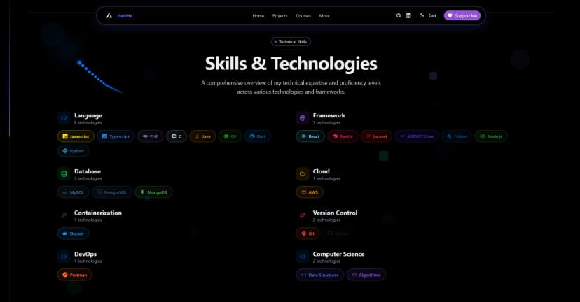
Task: Click the Java chip icon
Action: point(197,136)
